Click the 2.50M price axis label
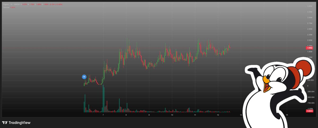This screenshot has width=318, height=128. click(x=309, y=29)
